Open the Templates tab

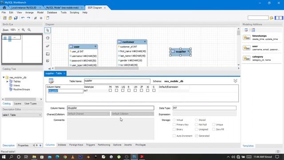(248, 146)
